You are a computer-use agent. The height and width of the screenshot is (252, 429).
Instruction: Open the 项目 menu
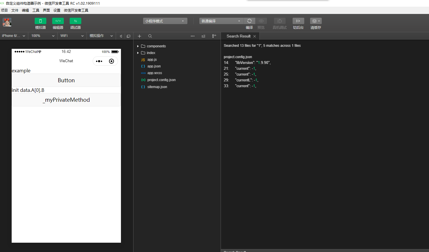click(4, 10)
